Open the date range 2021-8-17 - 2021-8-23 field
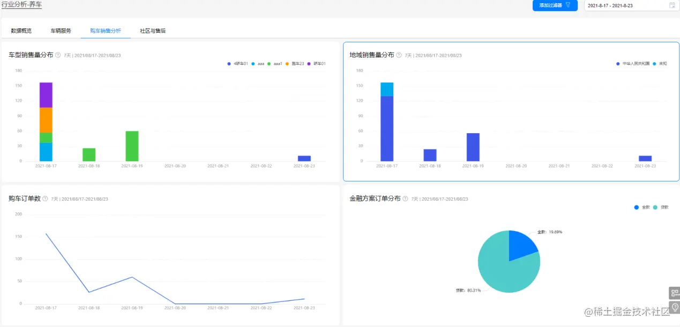Viewport: 680px width, 327px height. [x=631, y=5]
